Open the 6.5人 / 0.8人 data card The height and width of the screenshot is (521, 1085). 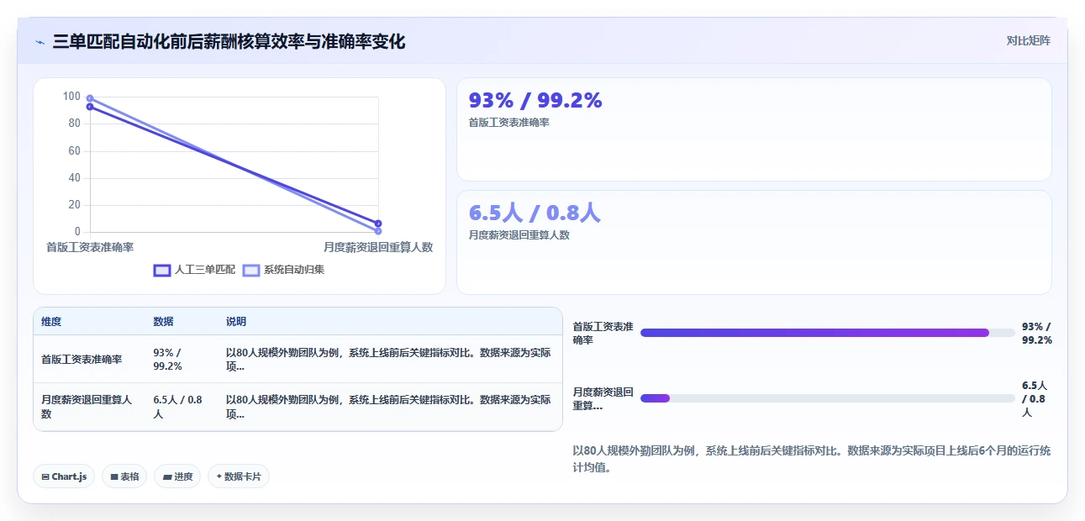pyautogui.click(x=754, y=242)
